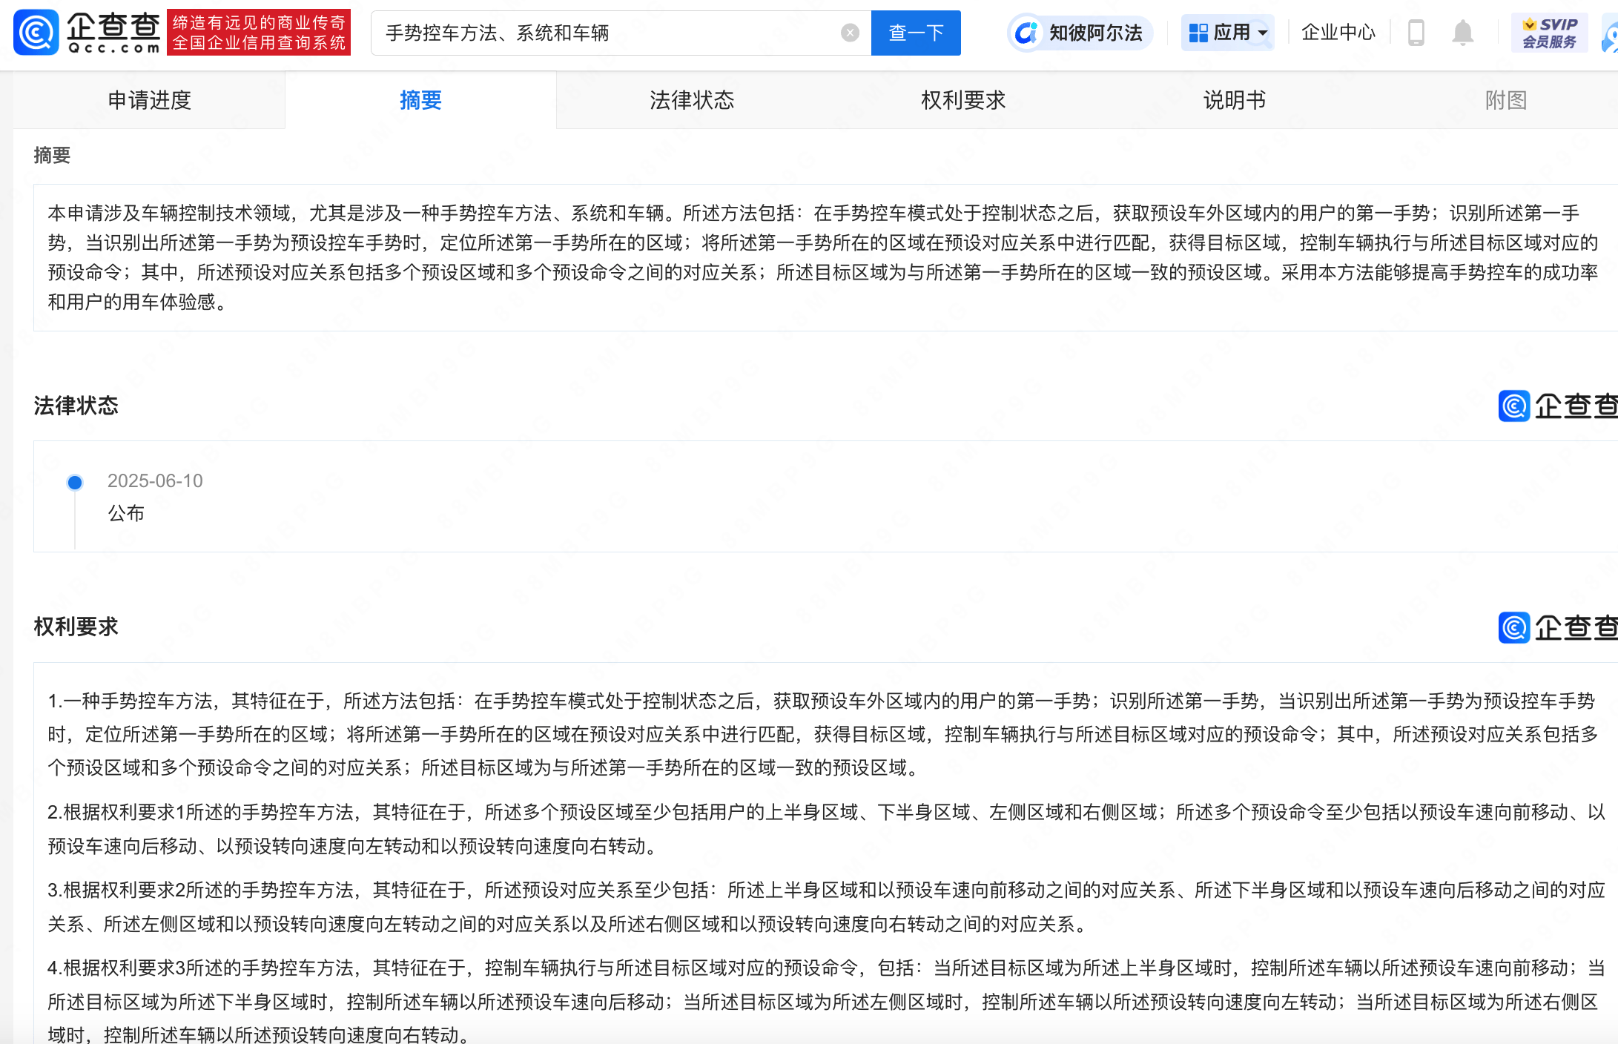
Task: Click the abstract paragraph starting 本申请涉及车辆控制
Action: pos(822,257)
